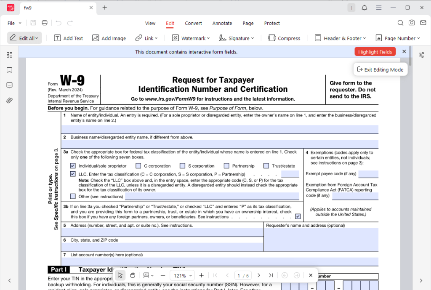Click the undo arrow icon
431x290 pixels.
pos(59,23)
